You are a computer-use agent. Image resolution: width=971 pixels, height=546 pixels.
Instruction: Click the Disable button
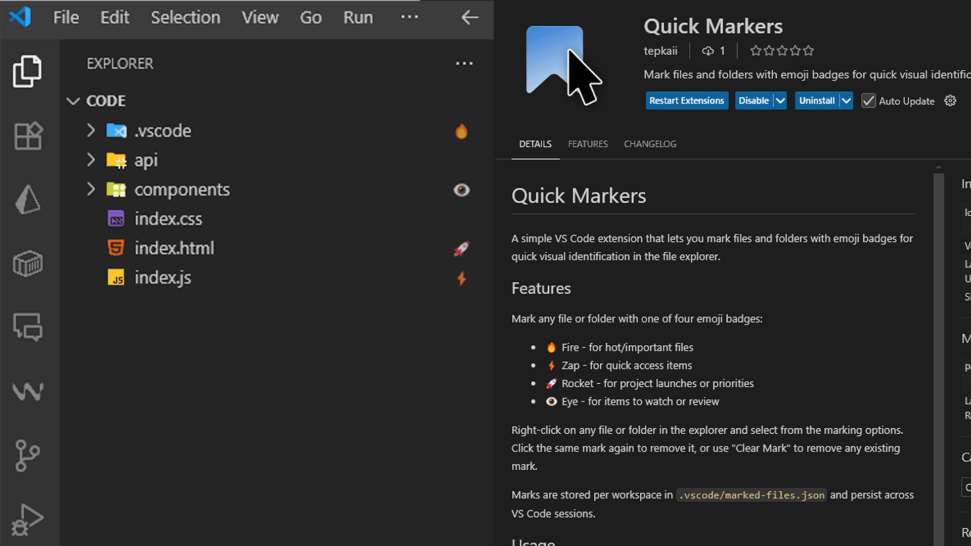tap(754, 101)
